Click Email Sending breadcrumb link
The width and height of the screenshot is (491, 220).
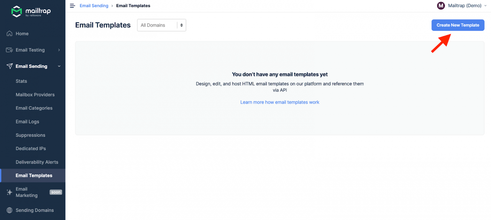coord(94,6)
